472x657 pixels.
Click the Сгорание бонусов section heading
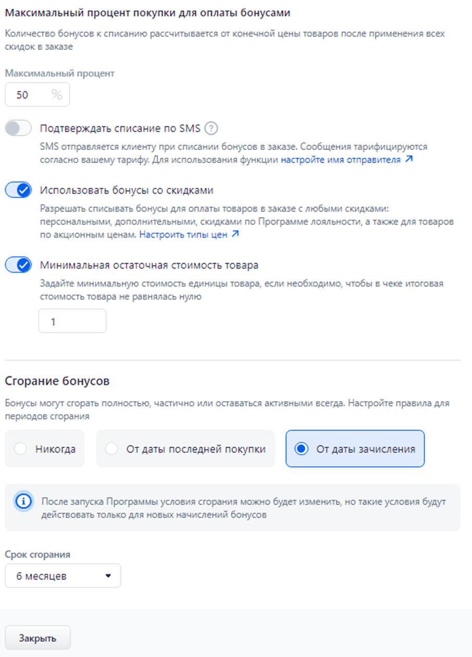[57, 381]
